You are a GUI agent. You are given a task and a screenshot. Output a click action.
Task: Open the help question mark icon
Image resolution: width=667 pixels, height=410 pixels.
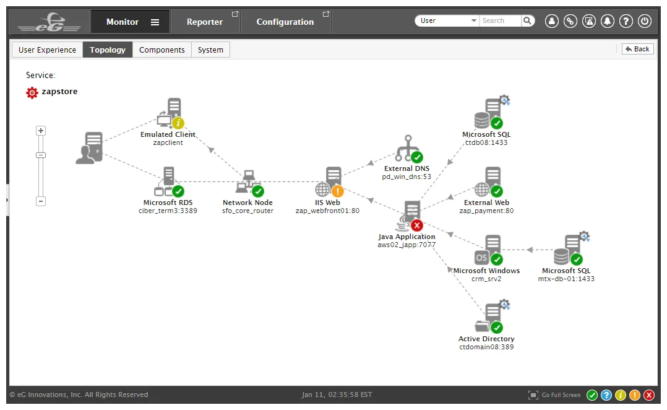(626, 21)
